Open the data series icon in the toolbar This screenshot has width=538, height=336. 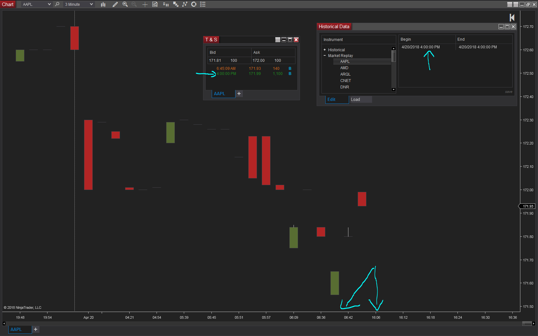(176, 4)
